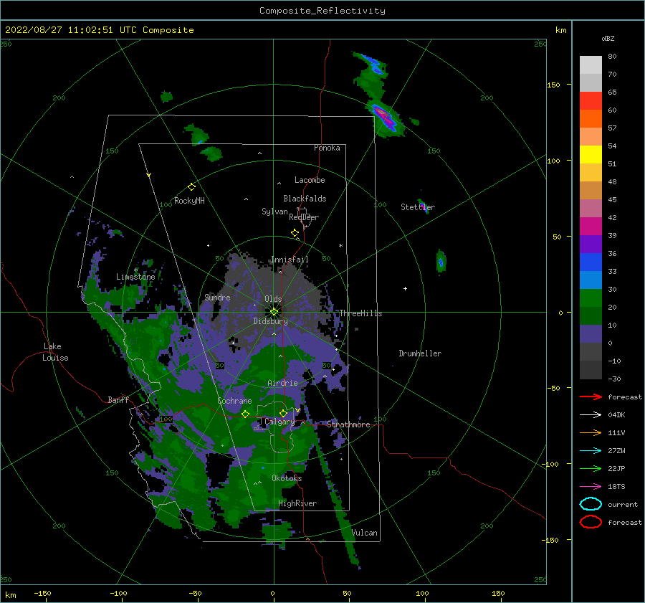Click the Strathmore city label
The image size is (645, 603).
point(348,424)
